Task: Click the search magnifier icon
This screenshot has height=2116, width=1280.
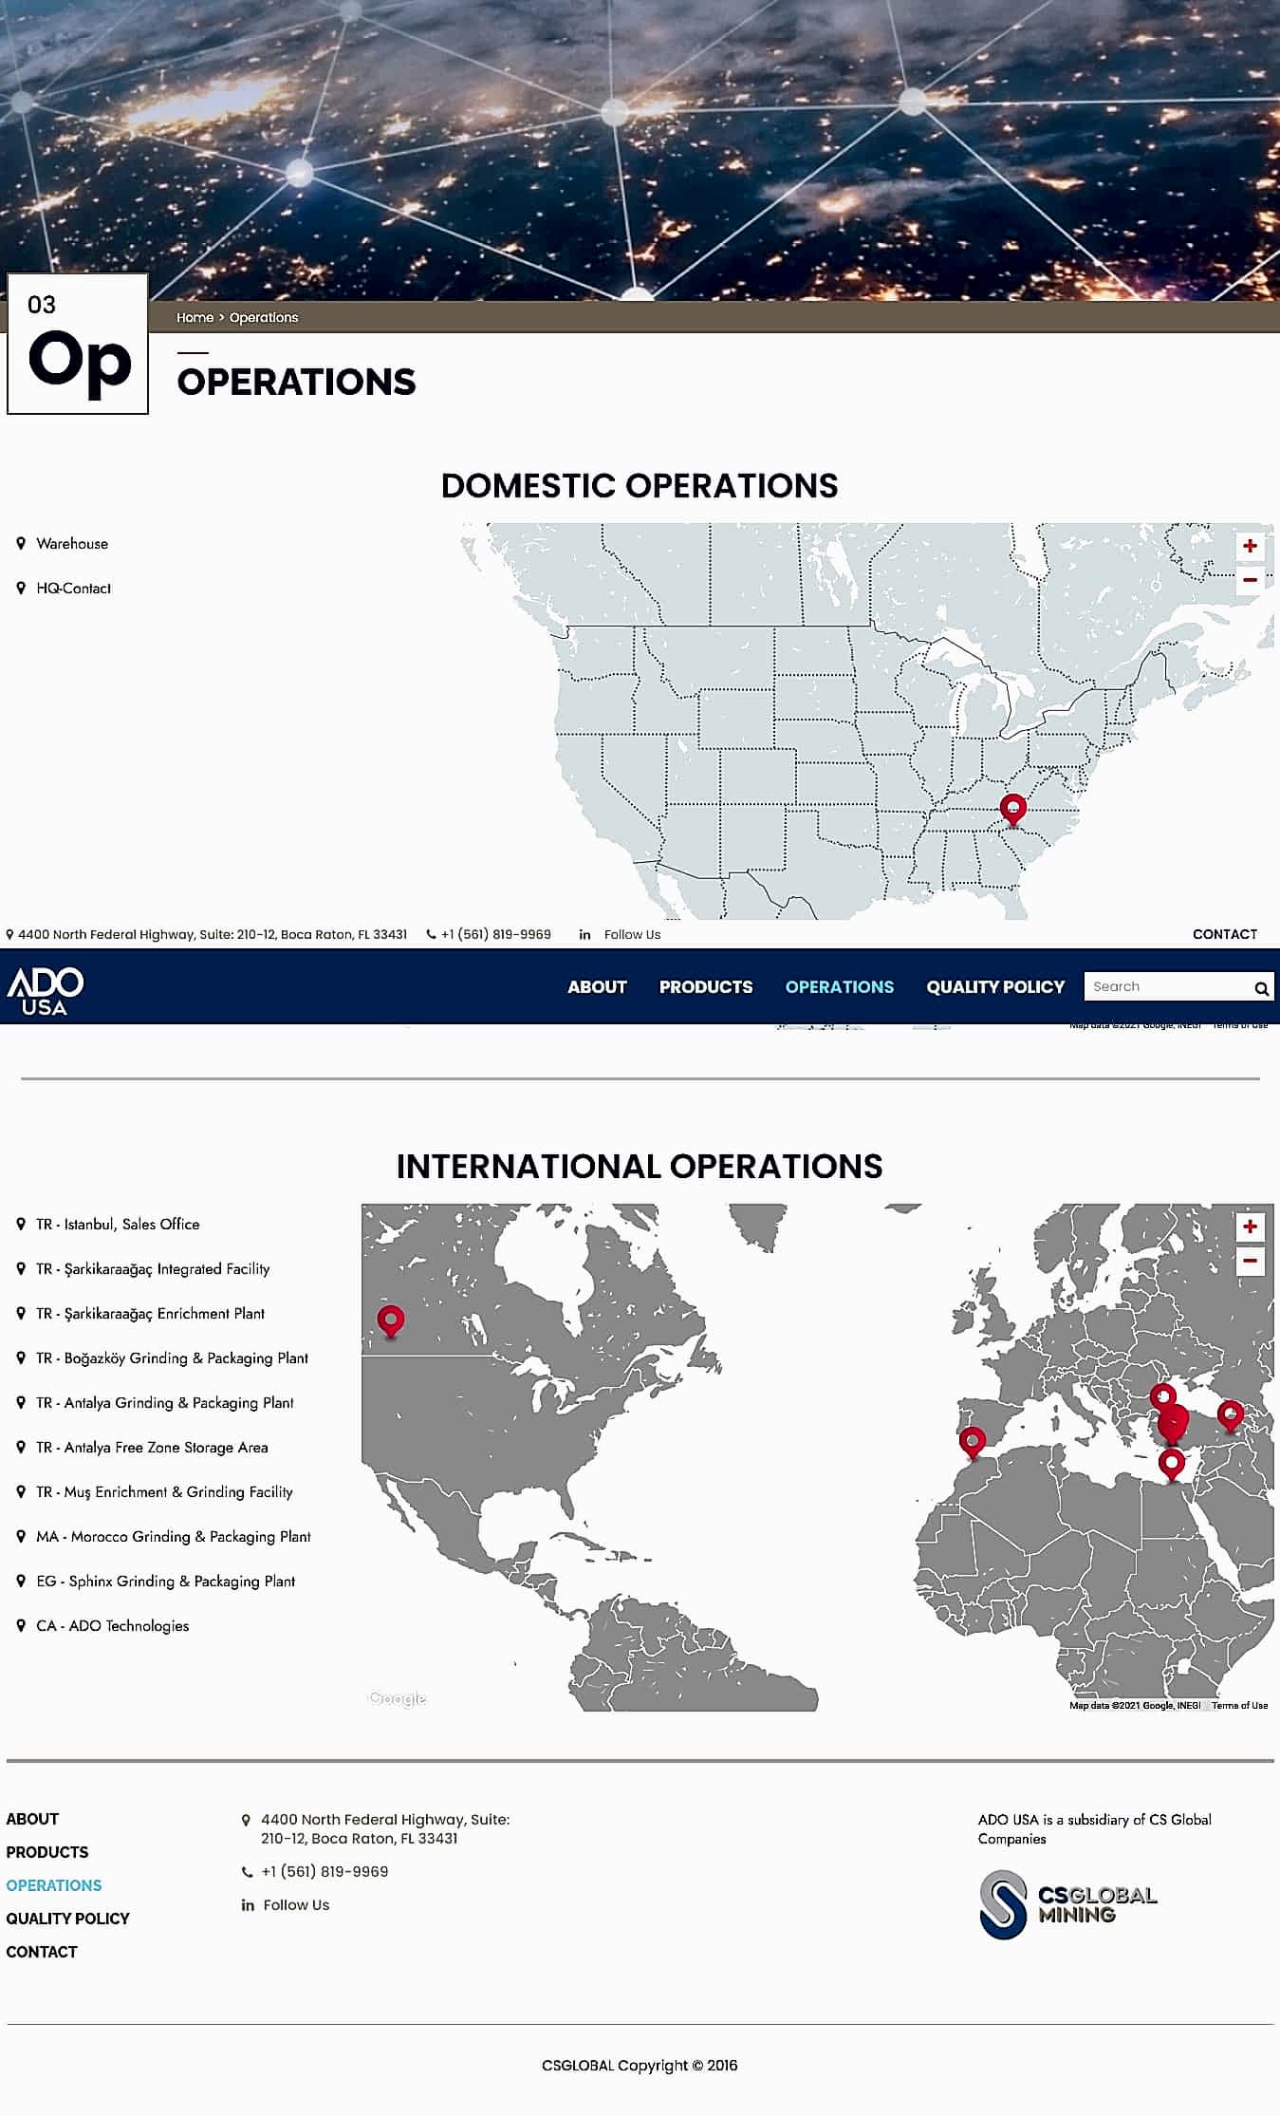Action: [x=1261, y=988]
